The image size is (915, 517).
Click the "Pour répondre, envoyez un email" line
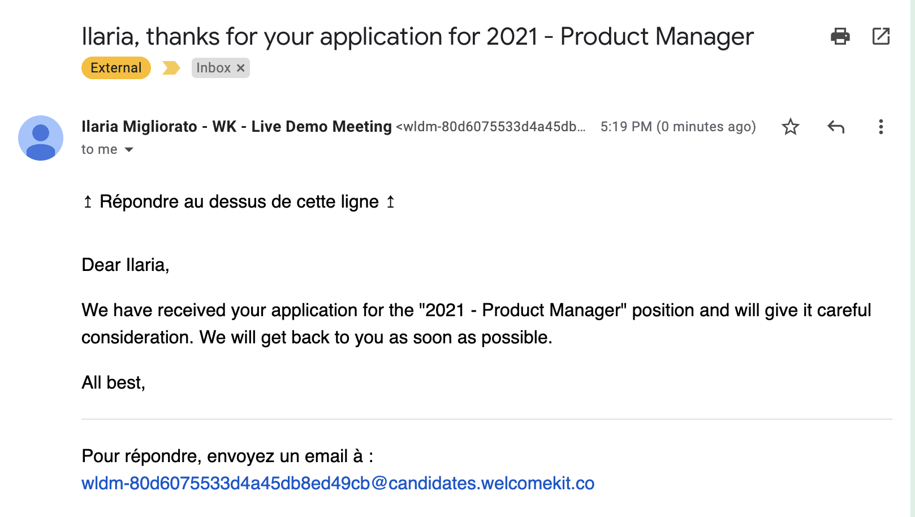pos(227,456)
